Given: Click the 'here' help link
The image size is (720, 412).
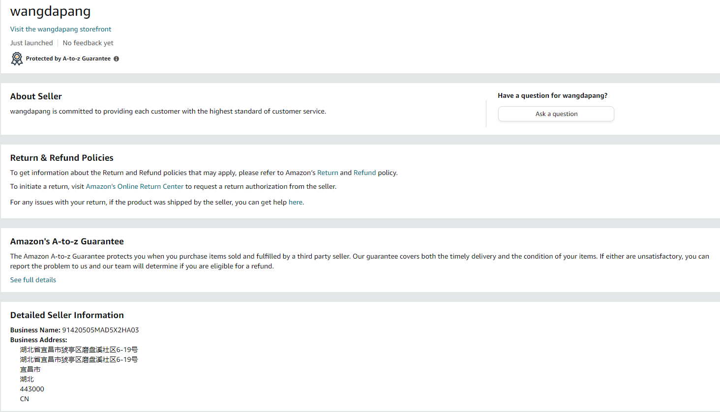Looking at the screenshot, I should (x=295, y=202).
